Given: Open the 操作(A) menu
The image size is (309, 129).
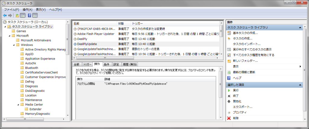Looking at the screenshot, I should tap(27, 10).
